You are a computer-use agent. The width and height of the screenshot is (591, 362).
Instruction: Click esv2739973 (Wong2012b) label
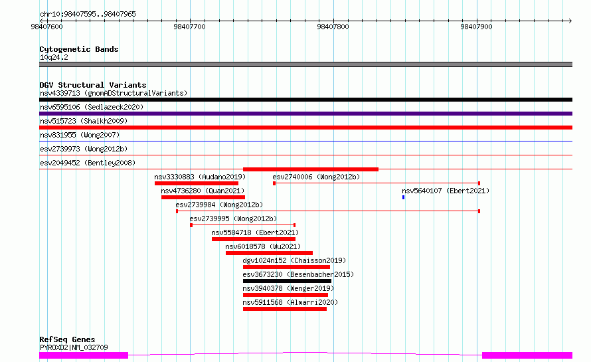pos(84,149)
